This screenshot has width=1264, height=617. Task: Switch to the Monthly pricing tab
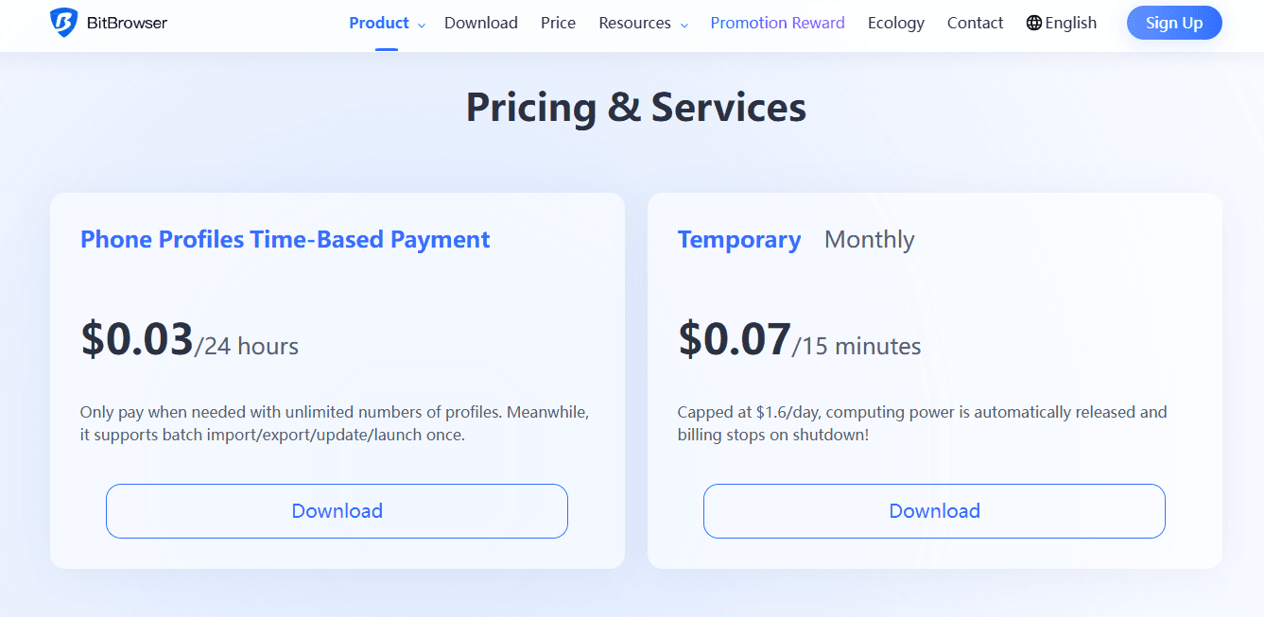point(869,240)
